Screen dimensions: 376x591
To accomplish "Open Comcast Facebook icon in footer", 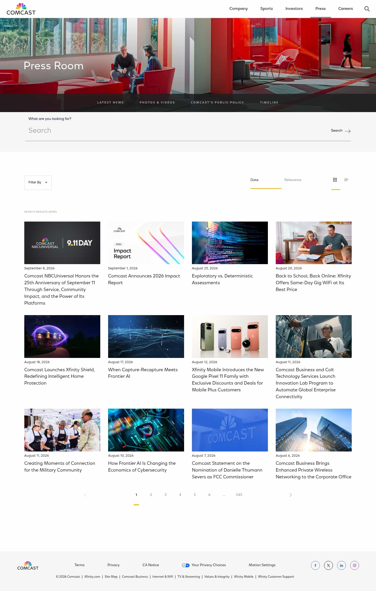I will point(315,565).
